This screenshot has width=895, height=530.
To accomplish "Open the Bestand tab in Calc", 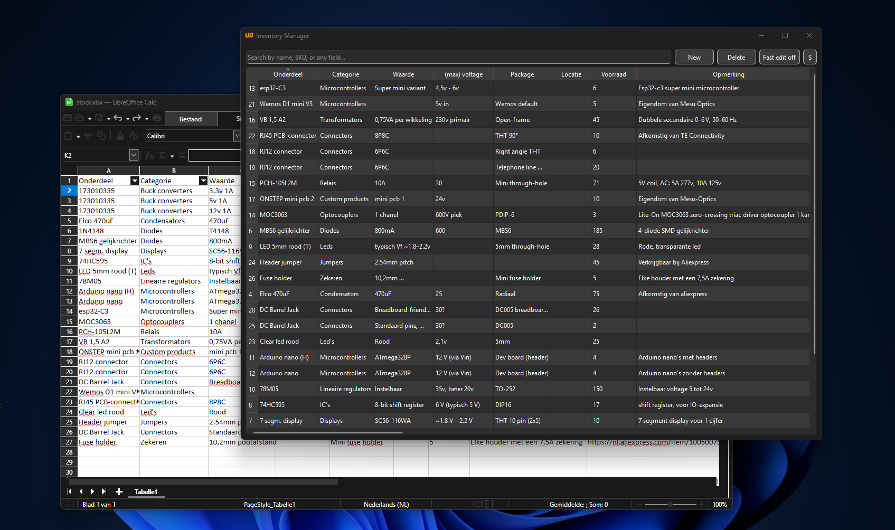I will [x=191, y=119].
